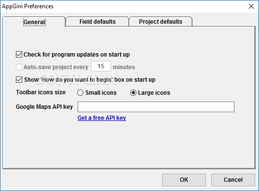The image size is (259, 191).
Task: Untick the 'How do you want to begin' check box
Action: coord(19,80)
